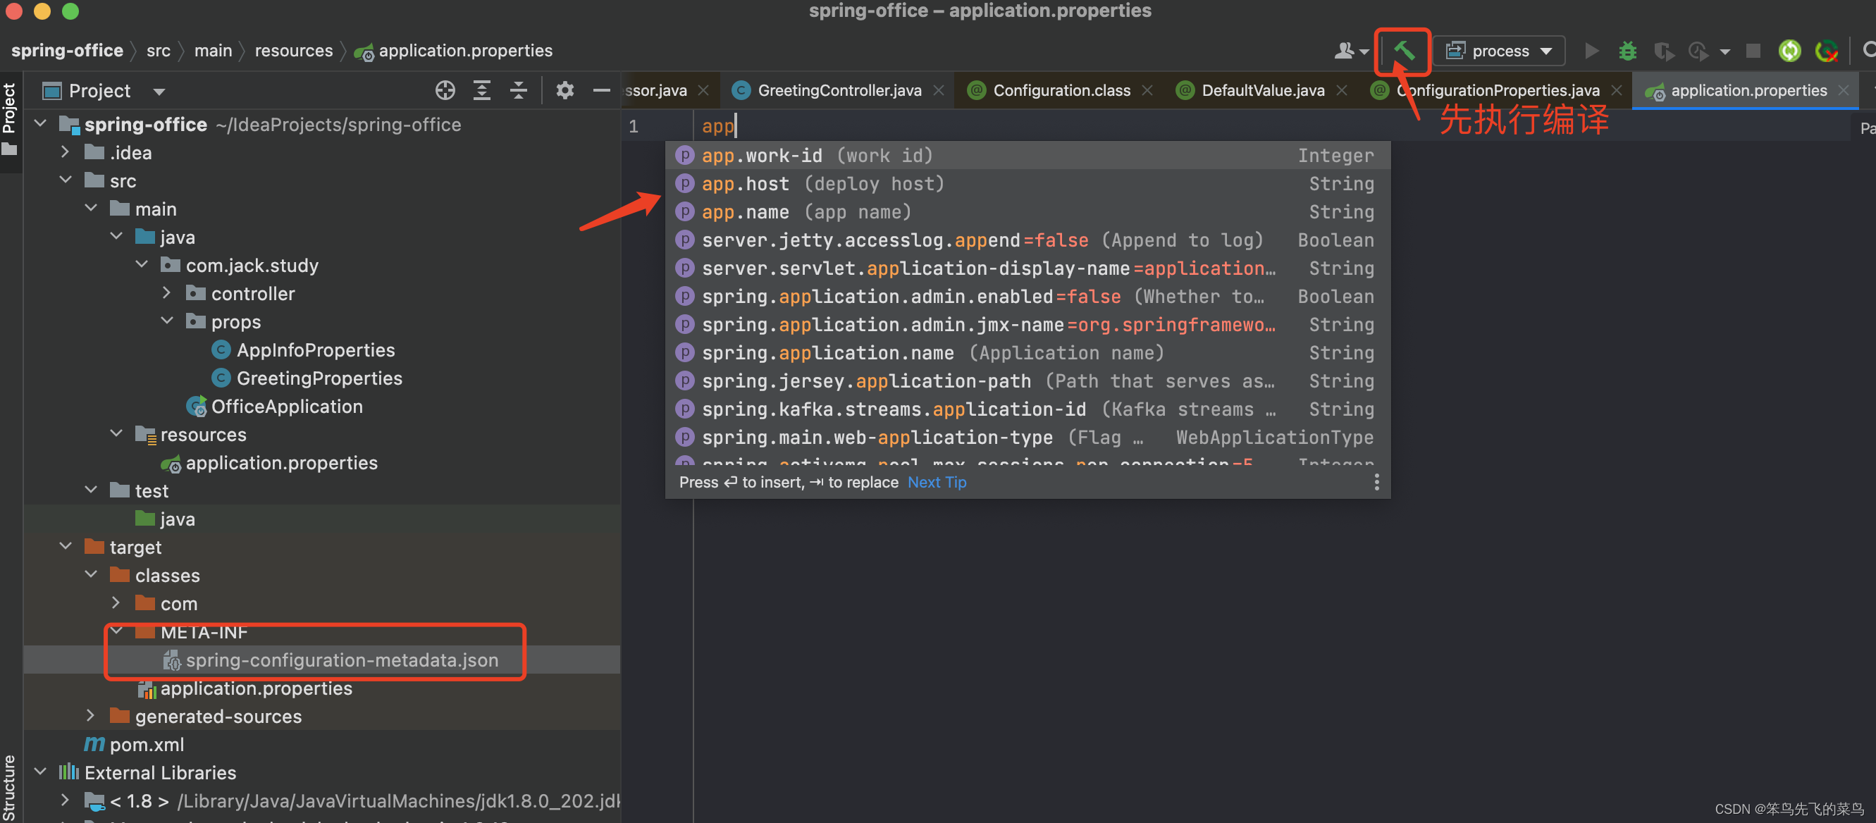The width and height of the screenshot is (1876, 823).
Task: Click the Profiler run icon
Action: click(1698, 51)
